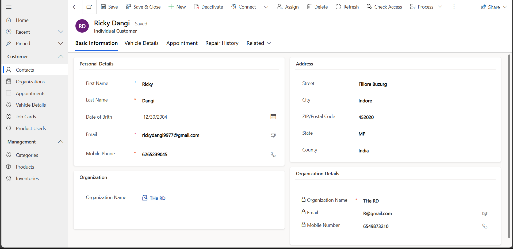Open the Repair History tab

tap(222, 43)
